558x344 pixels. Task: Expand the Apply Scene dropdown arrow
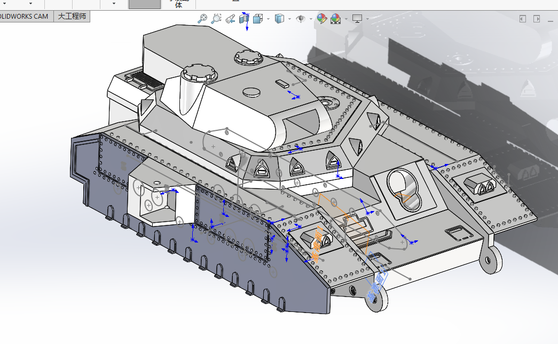(346, 19)
